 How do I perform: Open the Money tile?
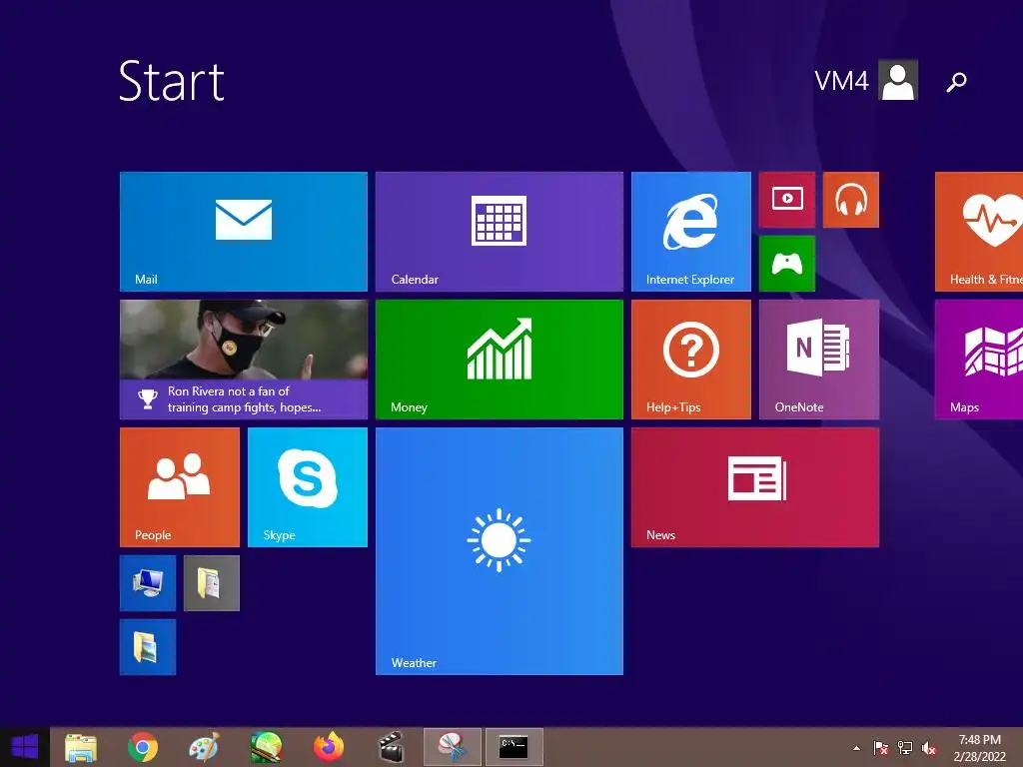tap(500, 360)
